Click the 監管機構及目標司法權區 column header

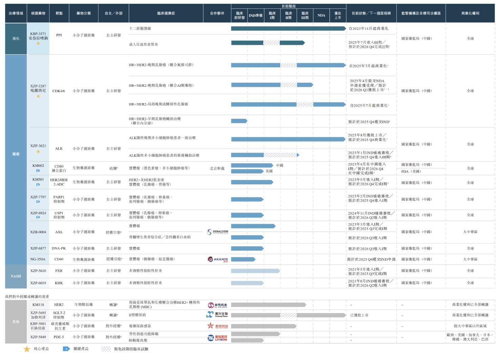point(421,13)
